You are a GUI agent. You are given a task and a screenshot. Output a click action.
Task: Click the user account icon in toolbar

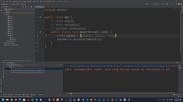146,4
